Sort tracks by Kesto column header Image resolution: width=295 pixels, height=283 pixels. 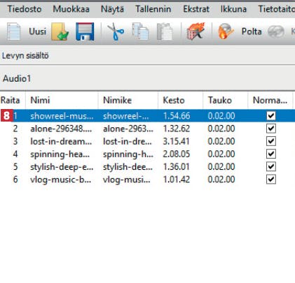[x=180, y=101]
